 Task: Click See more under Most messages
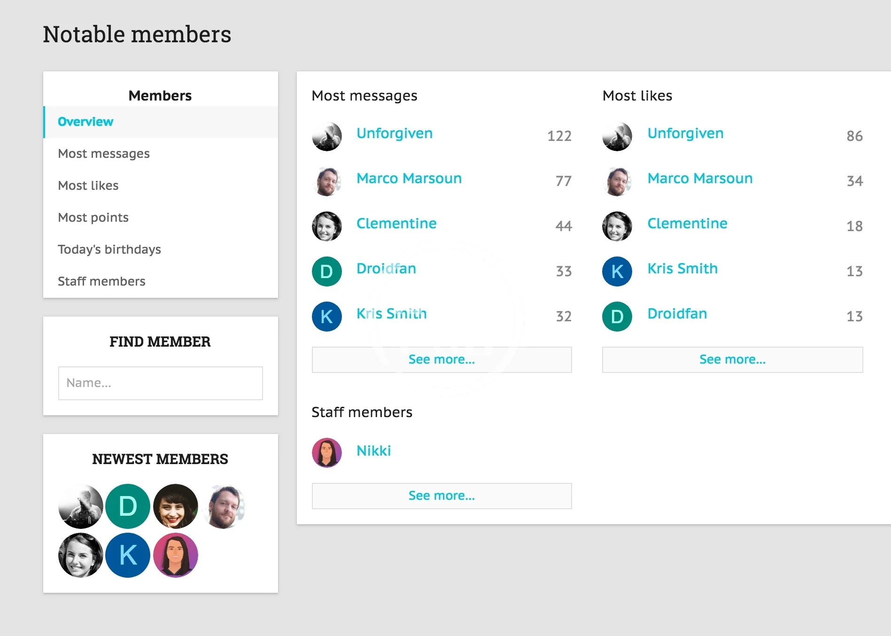point(442,360)
